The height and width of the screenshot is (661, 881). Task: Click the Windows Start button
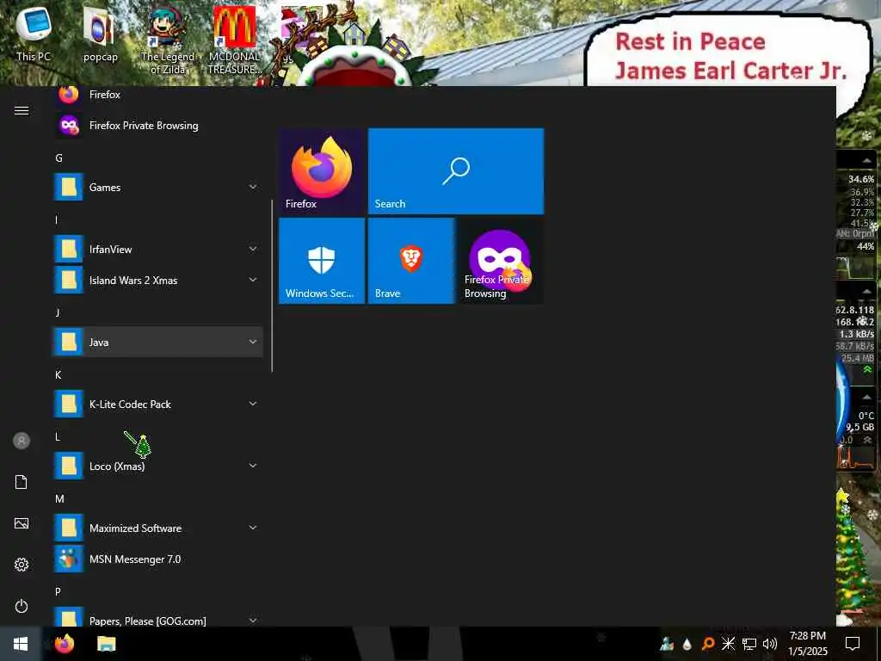point(21,644)
